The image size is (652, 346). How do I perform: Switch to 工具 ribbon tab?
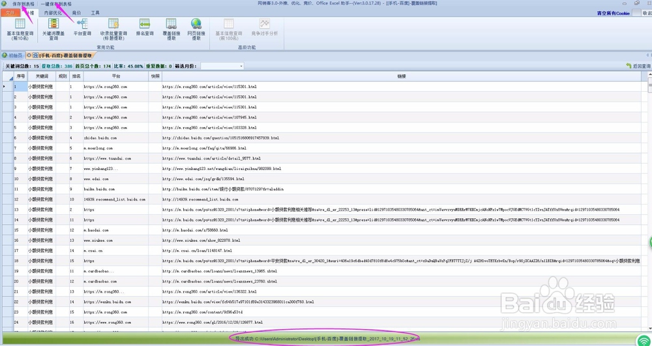pyautogui.click(x=95, y=13)
